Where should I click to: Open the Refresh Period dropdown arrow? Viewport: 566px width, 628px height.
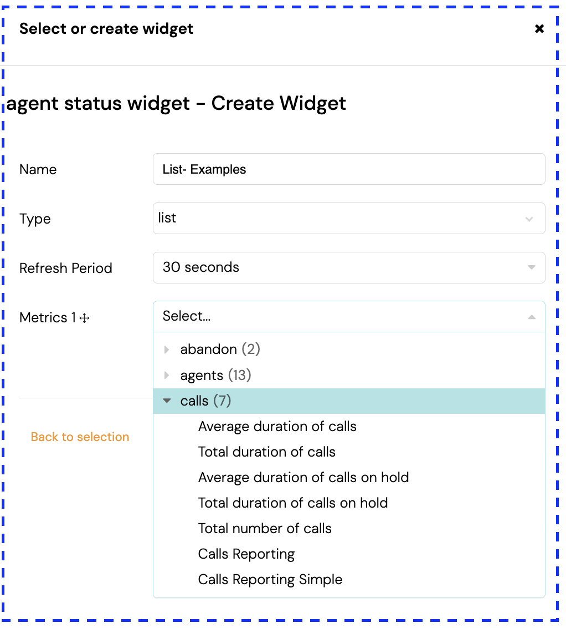point(531,267)
